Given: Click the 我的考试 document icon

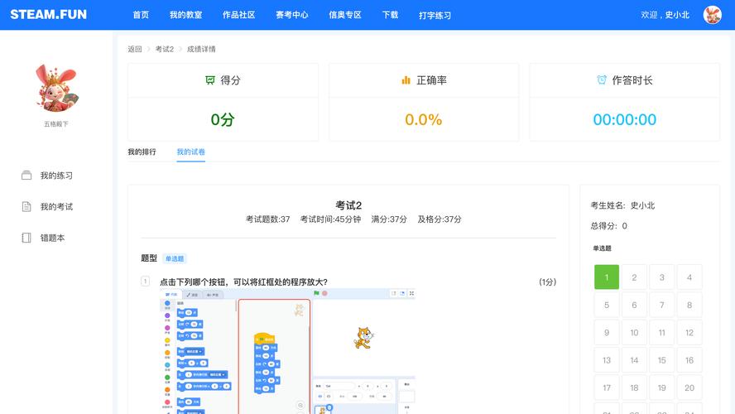Looking at the screenshot, I should point(26,207).
